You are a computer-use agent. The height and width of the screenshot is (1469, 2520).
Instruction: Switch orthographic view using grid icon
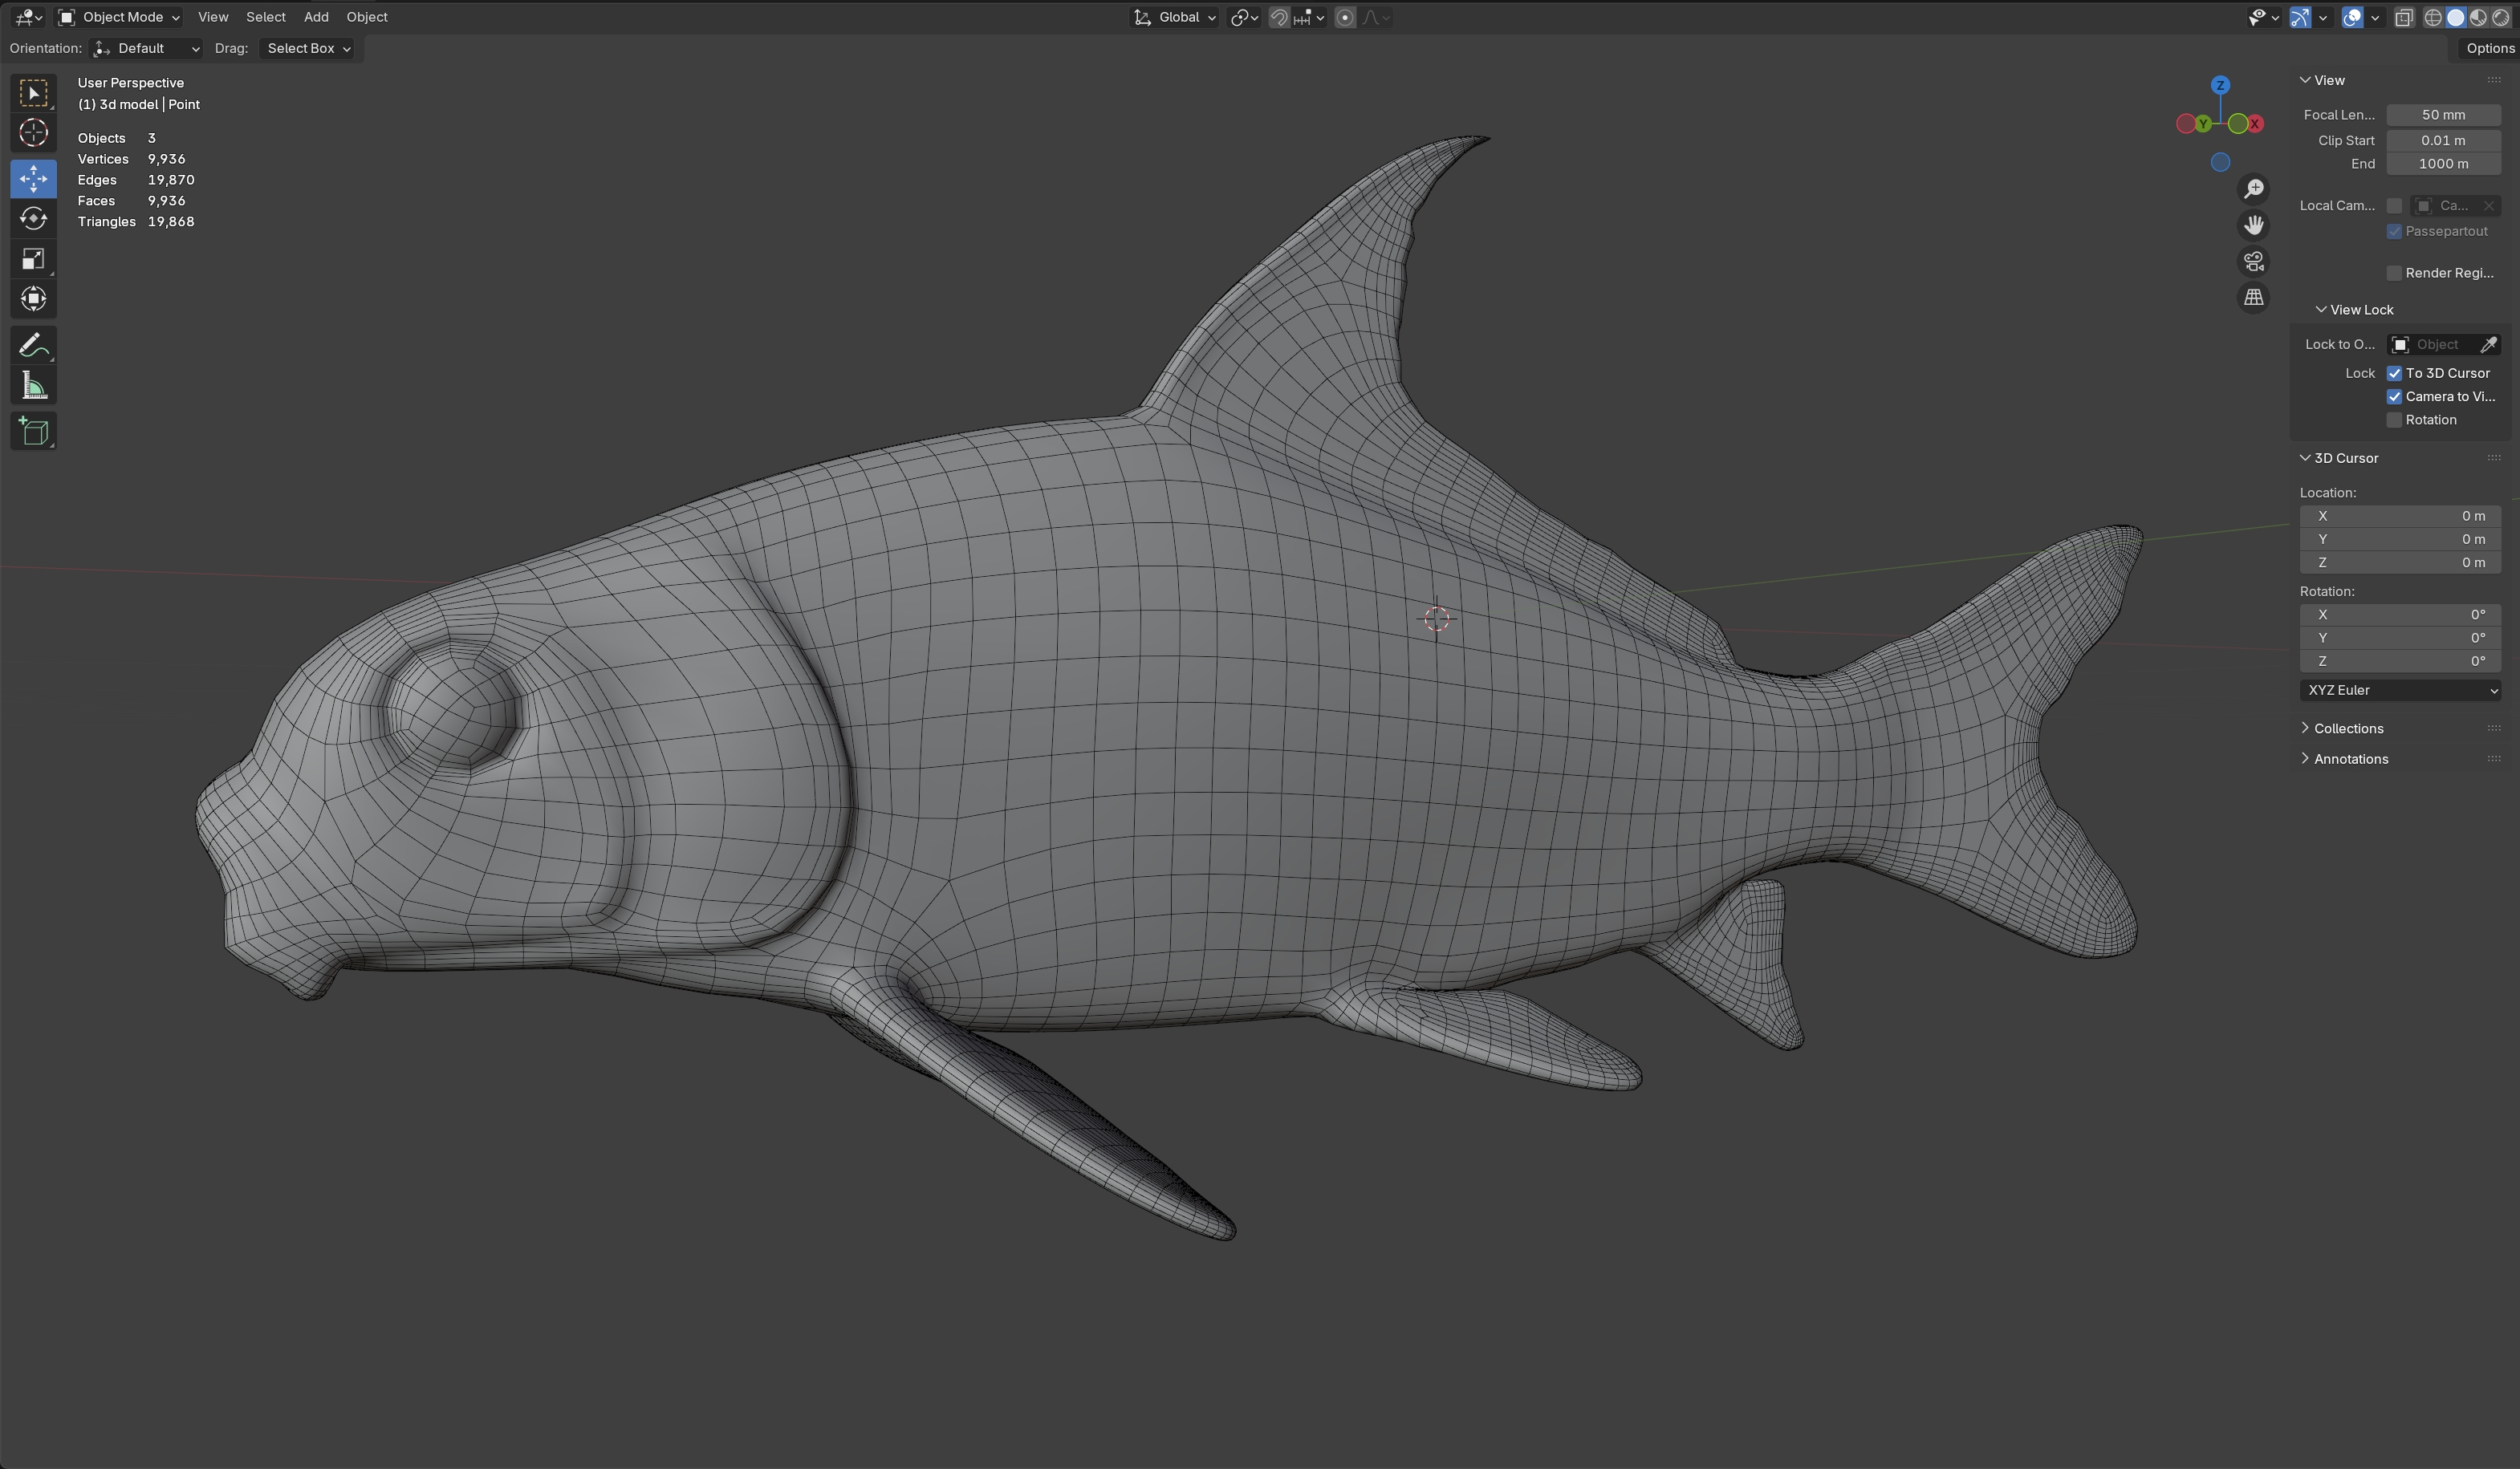[2253, 298]
